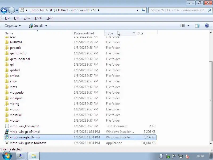
Task: Click the scrollbar down arrow
Action: (x=211, y=143)
